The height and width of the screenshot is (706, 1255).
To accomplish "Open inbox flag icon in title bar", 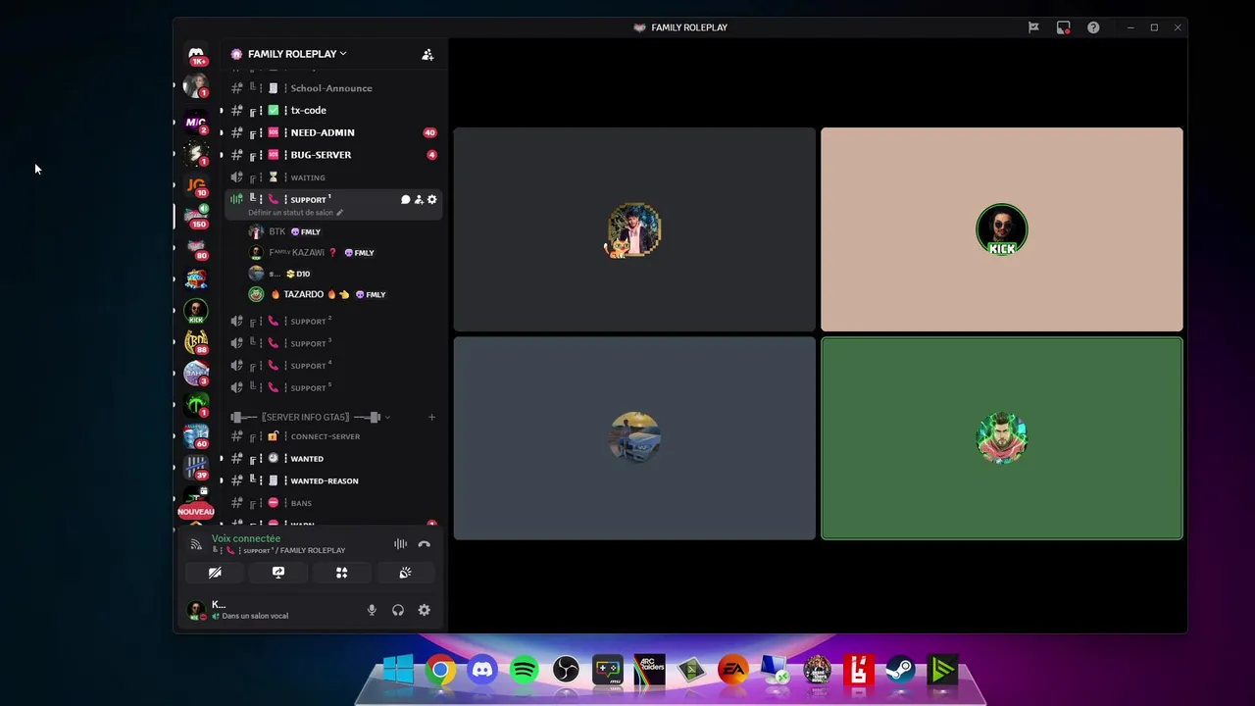I will click(x=1033, y=27).
